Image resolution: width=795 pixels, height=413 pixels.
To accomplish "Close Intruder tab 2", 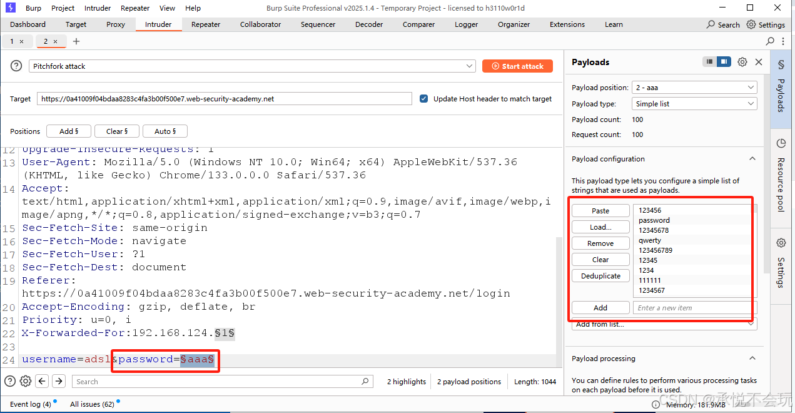I will (x=55, y=41).
